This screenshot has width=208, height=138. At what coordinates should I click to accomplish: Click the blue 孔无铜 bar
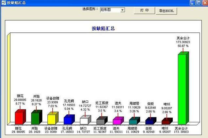(x=68, y=120)
